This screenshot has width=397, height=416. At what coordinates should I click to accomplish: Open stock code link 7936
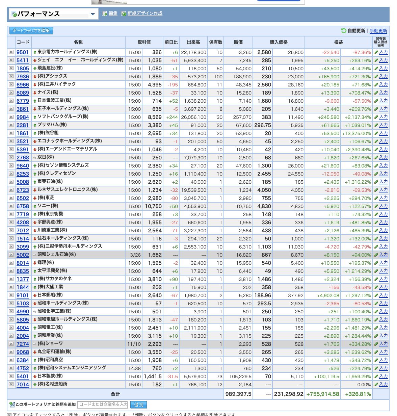point(23,77)
